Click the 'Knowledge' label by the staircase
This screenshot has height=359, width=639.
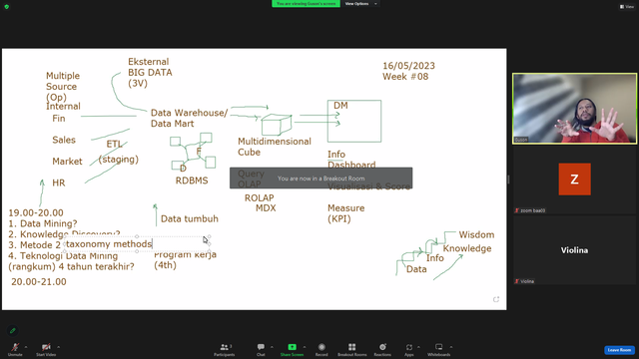467,248
